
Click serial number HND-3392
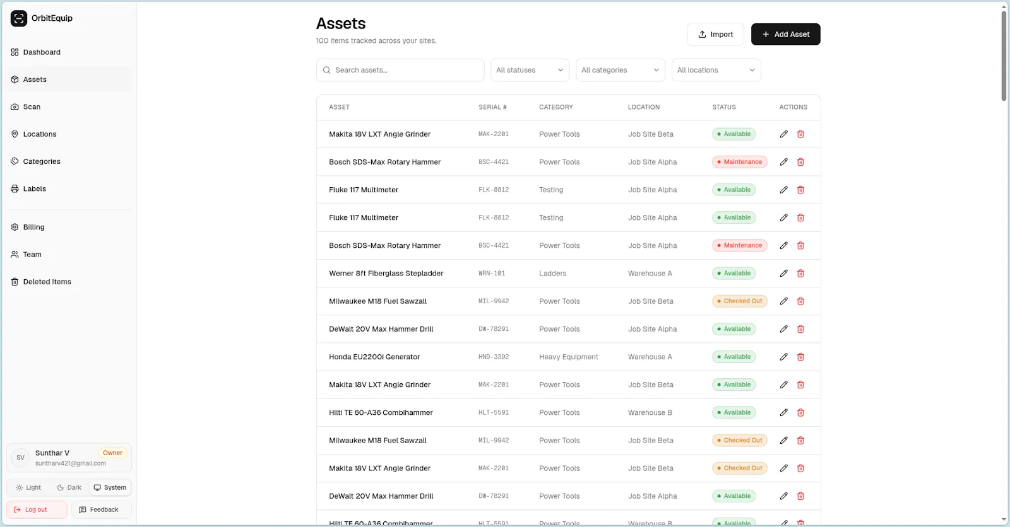tap(494, 357)
